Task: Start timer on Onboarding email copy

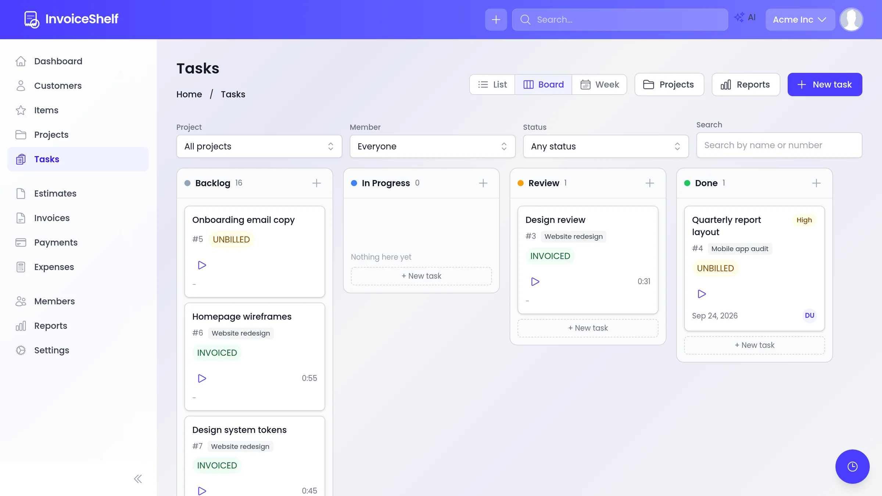Action: pos(202,265)
